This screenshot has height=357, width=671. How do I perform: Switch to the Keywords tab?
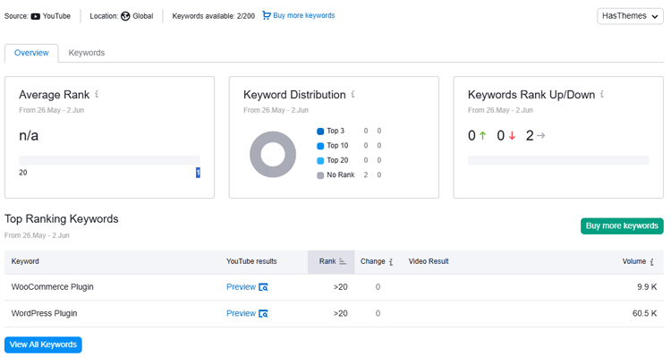87,53
